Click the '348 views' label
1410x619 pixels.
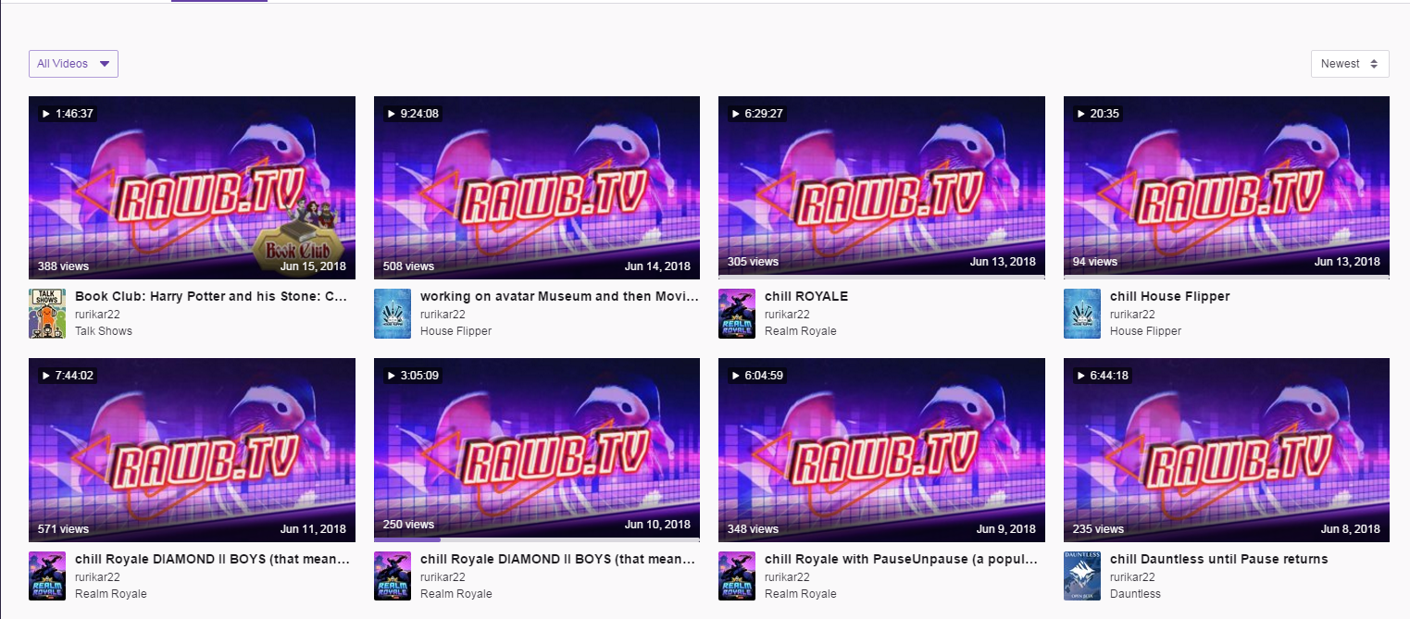[x=753, y=529]
